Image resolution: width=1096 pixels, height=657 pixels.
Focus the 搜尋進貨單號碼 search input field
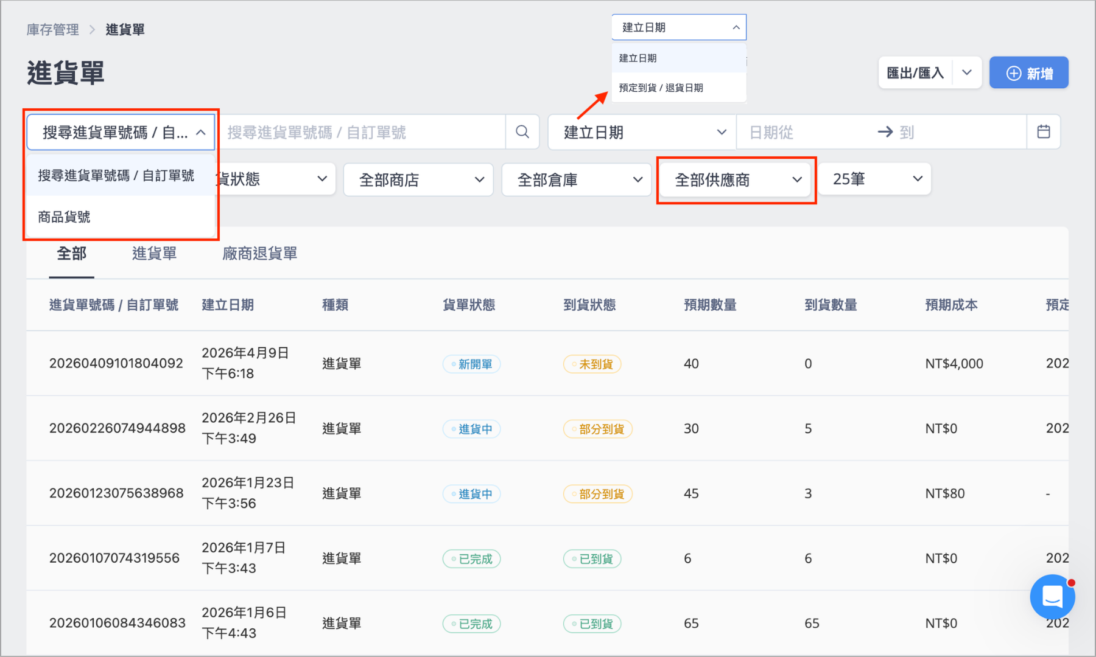tap(362, 132)
